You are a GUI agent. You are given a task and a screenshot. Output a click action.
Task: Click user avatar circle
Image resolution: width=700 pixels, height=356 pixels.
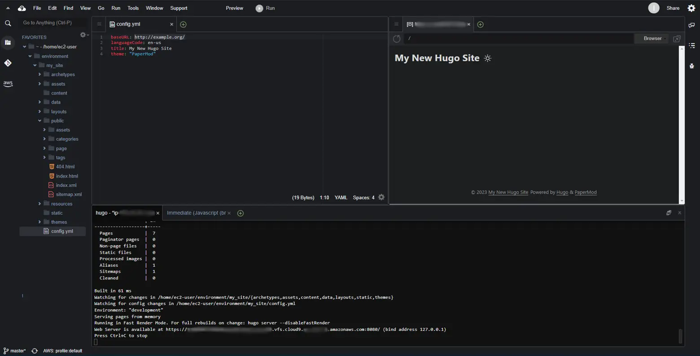(x=654, y=8)
